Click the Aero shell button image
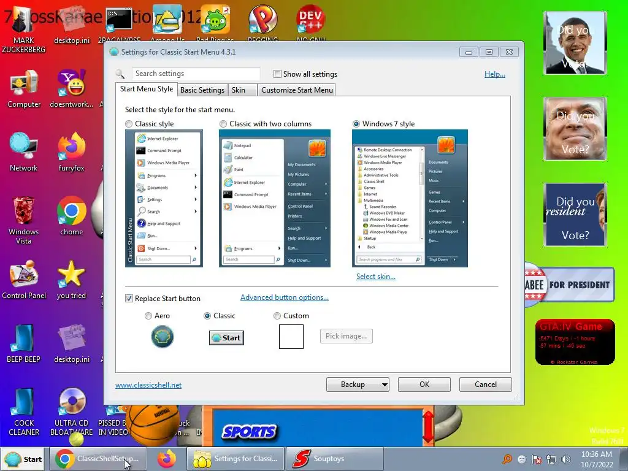This screenshot has height=471, width=628. click(162, 337)
